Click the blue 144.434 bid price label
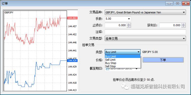This screenshot has width=191, height=95. click(x=72, y=61)
